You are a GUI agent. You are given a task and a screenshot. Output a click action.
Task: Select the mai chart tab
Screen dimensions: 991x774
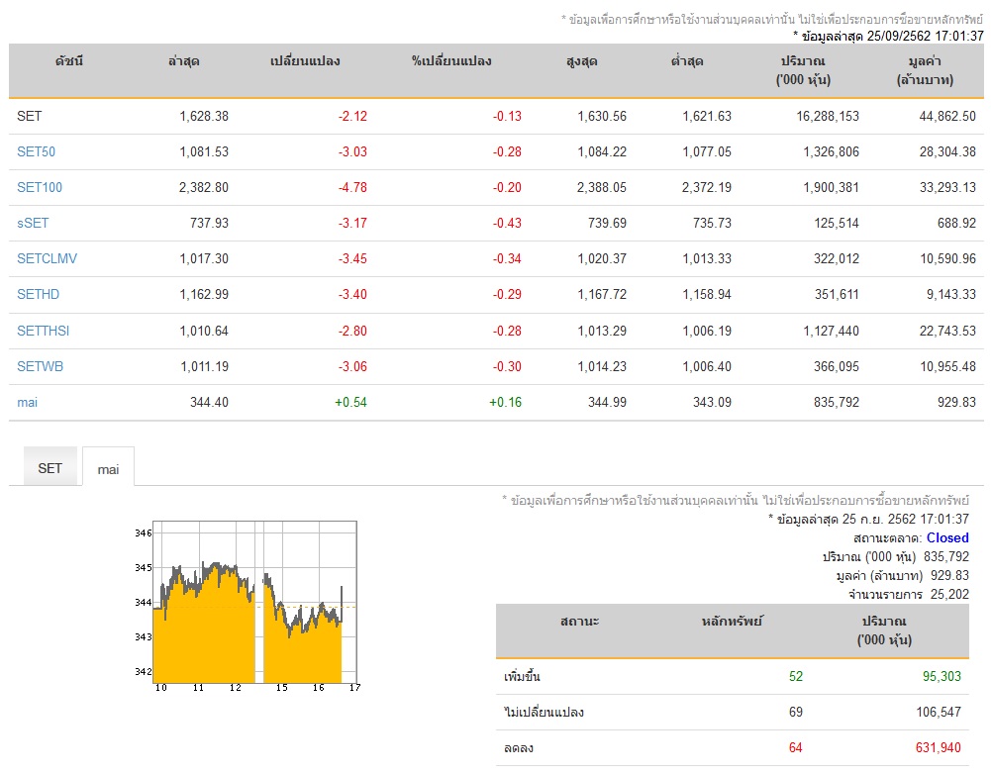coord(108,469)
